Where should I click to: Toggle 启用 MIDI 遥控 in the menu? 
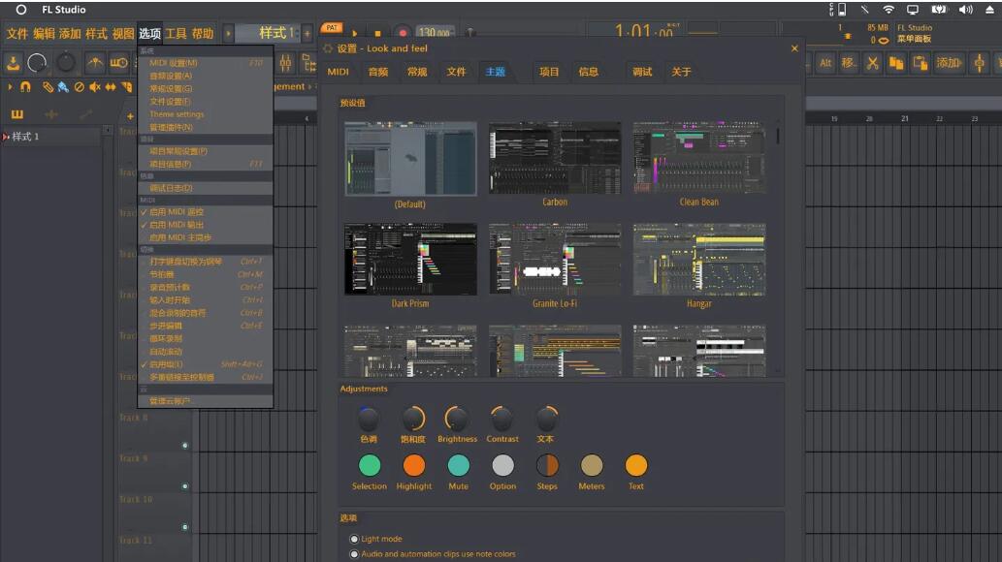point(205,212)
